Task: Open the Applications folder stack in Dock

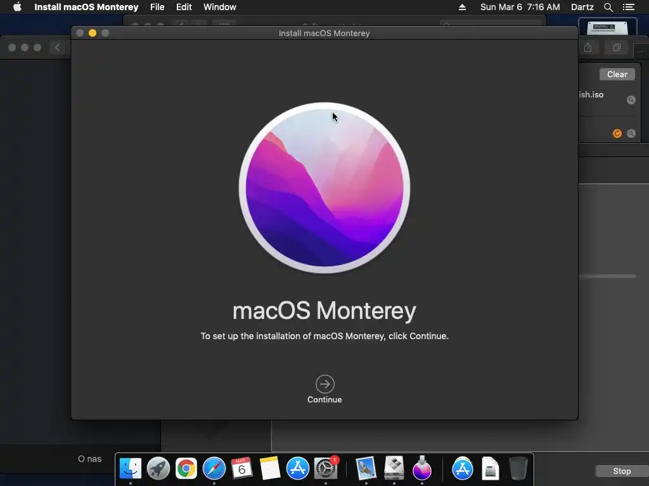Action: pos(462,469)
